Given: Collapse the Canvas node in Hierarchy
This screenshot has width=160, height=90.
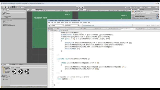Looking at the screenshot, I should click(3, 15).
